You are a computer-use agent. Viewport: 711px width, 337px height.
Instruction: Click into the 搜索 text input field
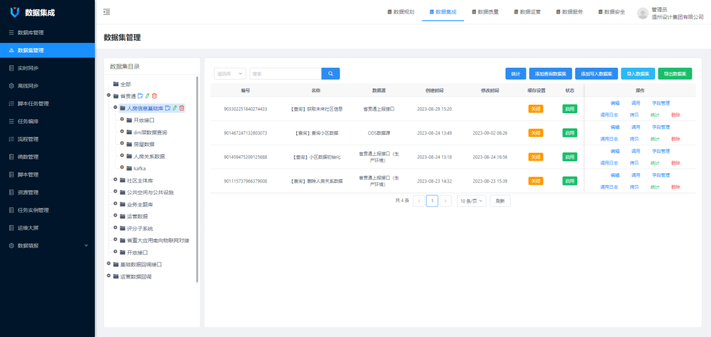coord(285,74)
